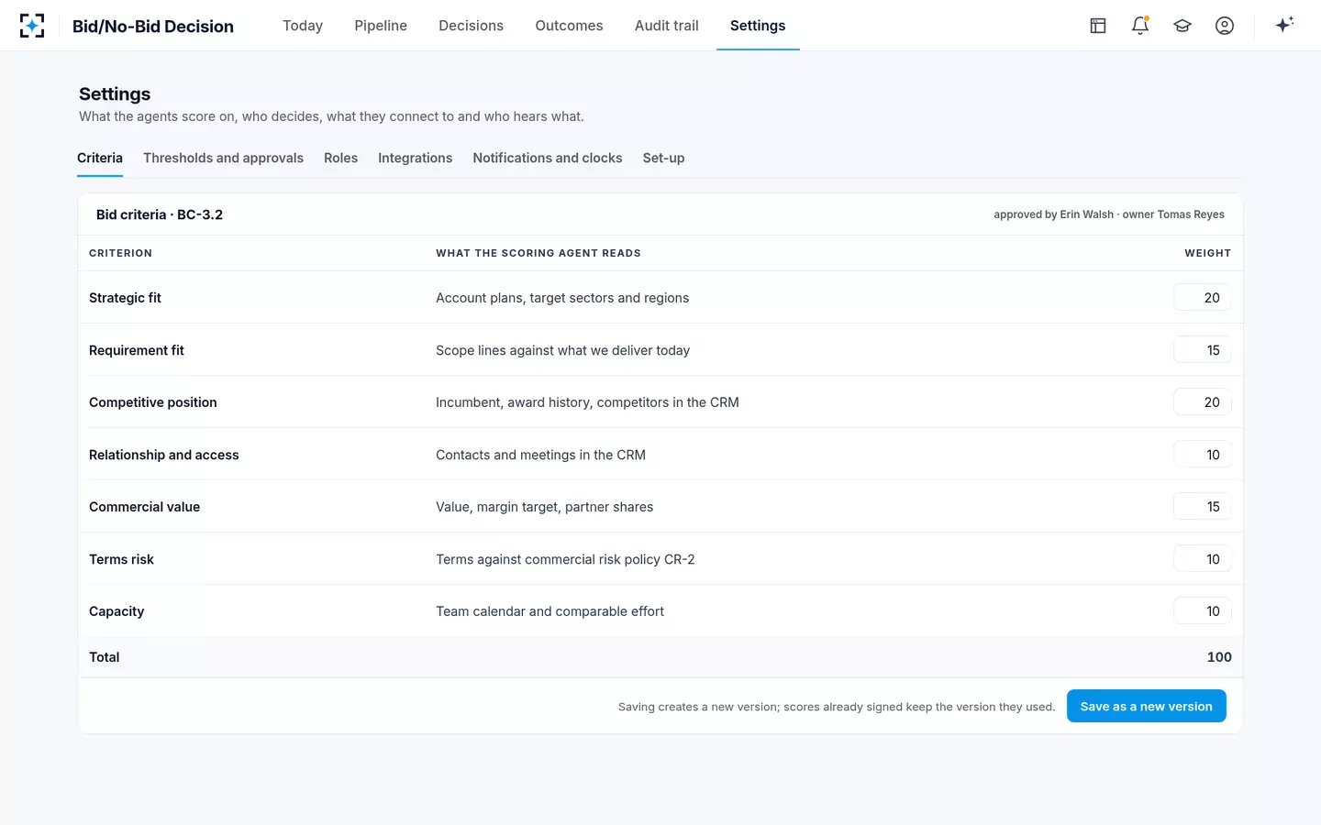View the Outcomes tab
The height and width of the screenshot is (825, 1321).
[x=569, y=26]
